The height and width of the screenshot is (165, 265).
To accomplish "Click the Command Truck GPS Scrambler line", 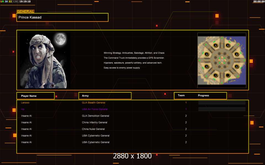I will 134,58.
